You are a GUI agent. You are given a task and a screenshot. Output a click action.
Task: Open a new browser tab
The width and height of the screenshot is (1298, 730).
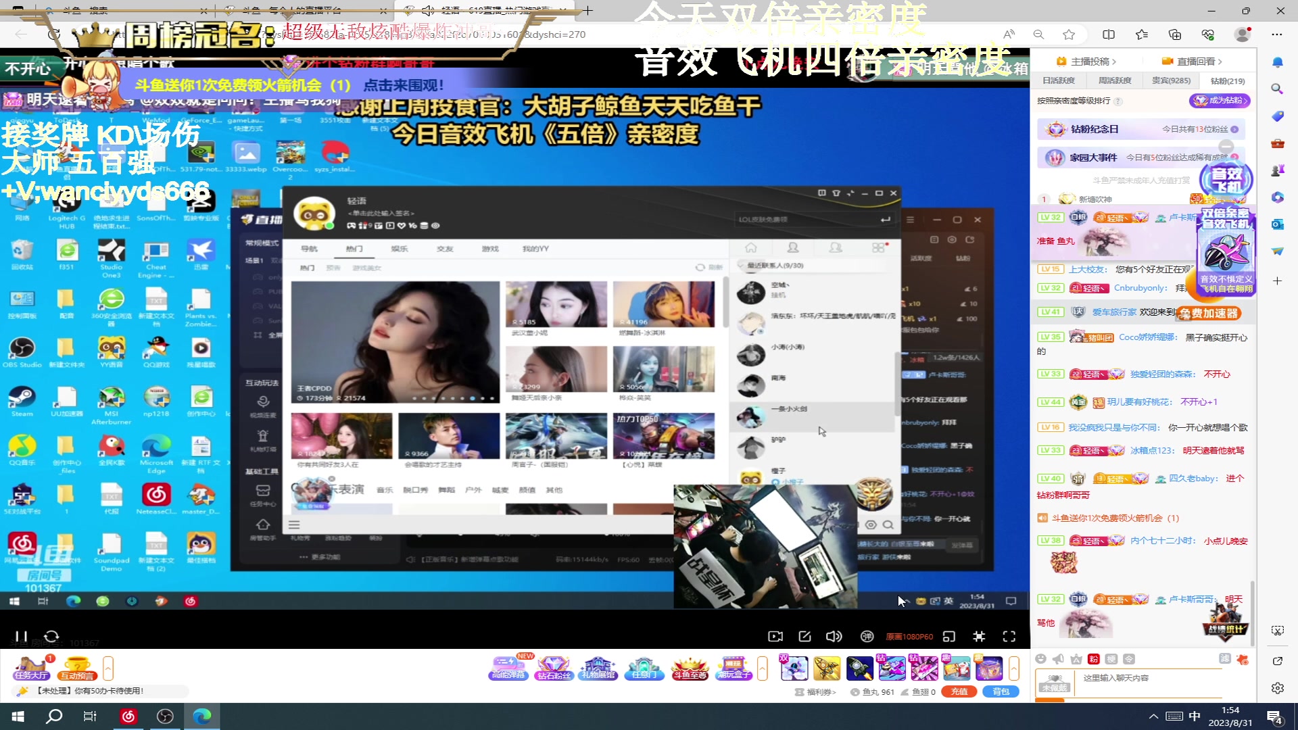click(x=588, y=10)
